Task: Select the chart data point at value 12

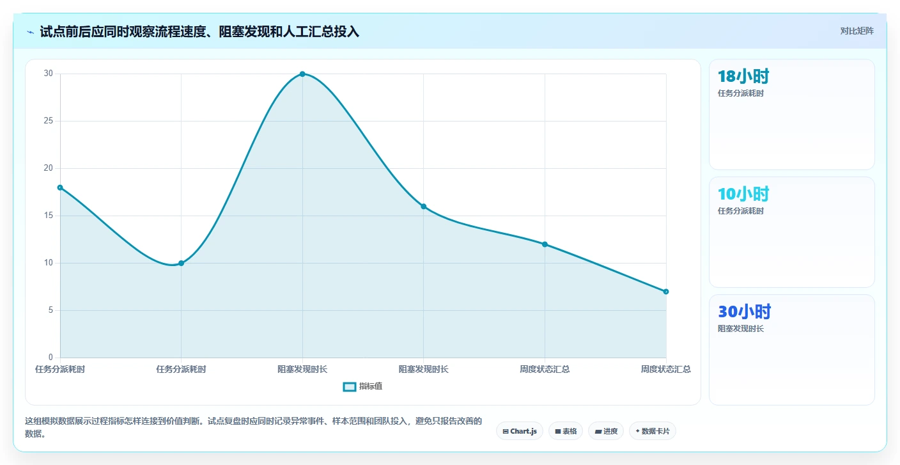Action: (x=545, y=244)
